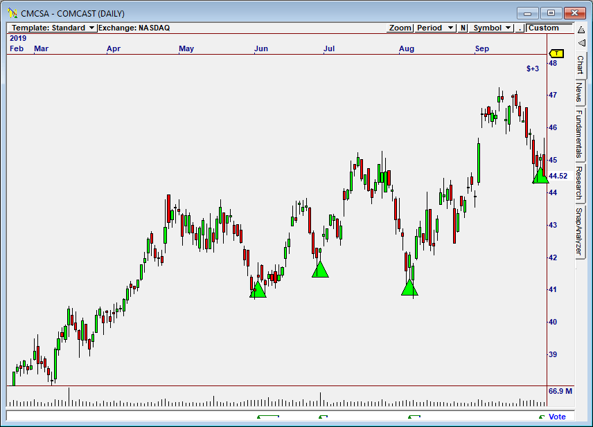Click the May month label on the time axis

pos(186,48)
